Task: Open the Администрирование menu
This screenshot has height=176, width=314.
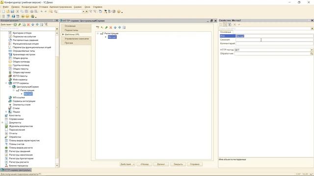Action: tap(60, 7)
